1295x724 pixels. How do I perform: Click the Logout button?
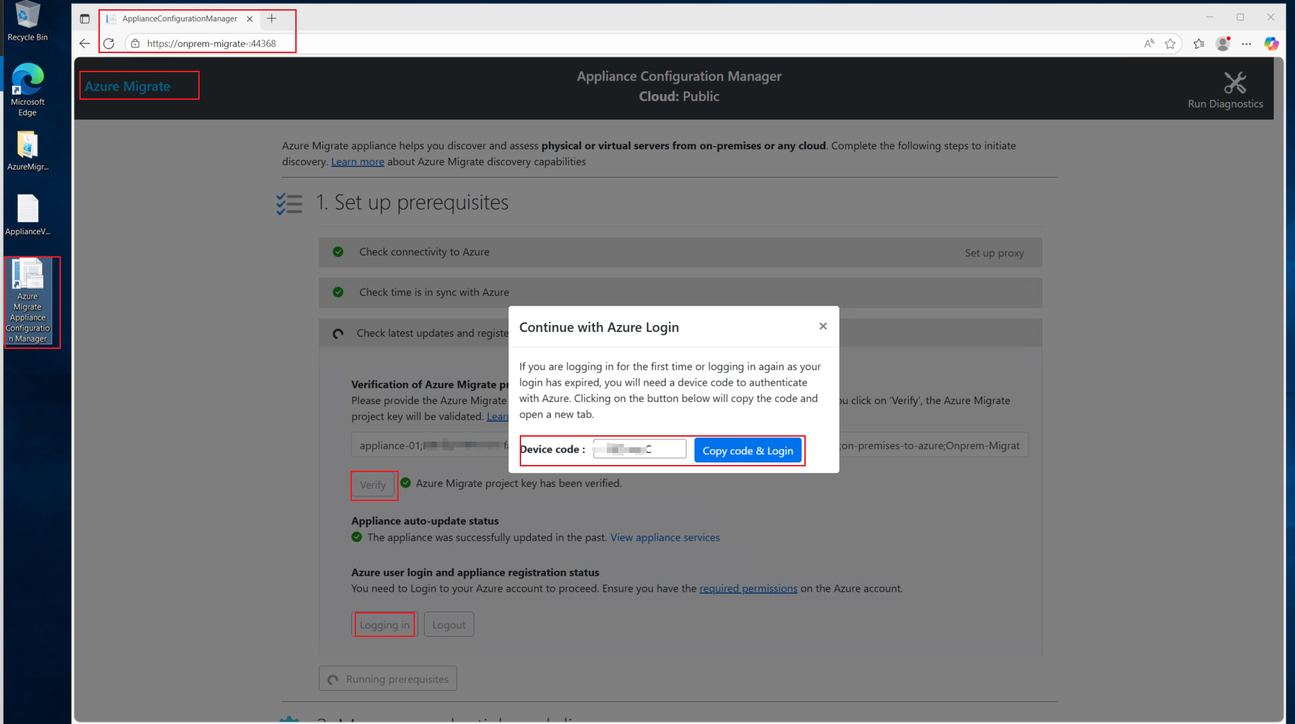pyautogui.click(x=448, y=625)
